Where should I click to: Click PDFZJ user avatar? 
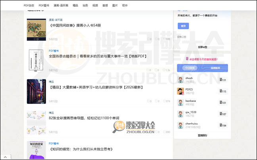180,91
